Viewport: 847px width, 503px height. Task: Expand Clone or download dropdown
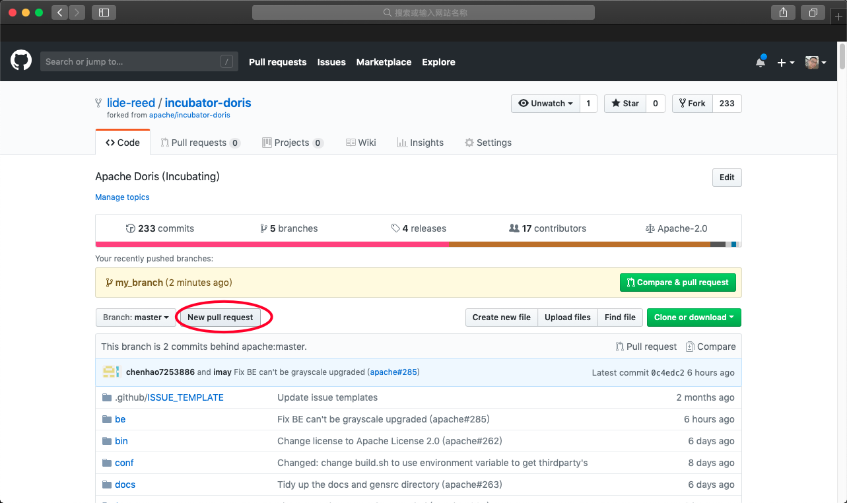[694, 318]
